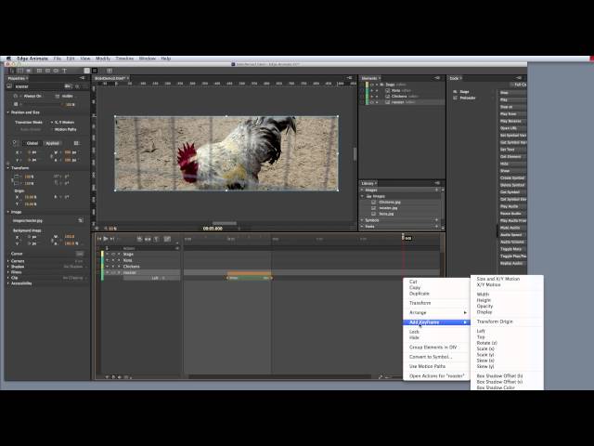
Task: Open the Elements panel options menu icon
Action: pos(437,78)
